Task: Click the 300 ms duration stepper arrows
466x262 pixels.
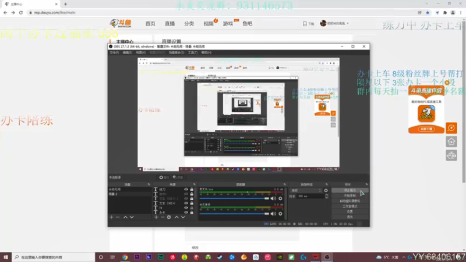Action: (x=327, y=196)
